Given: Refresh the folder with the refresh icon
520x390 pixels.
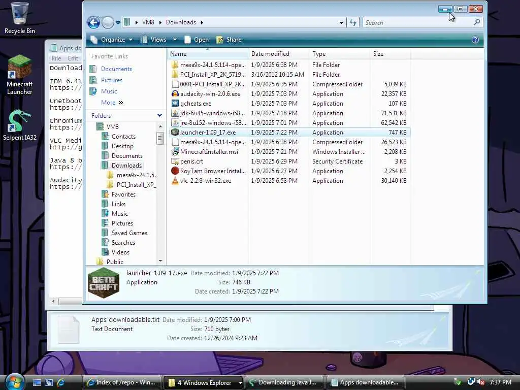Looking at the screenshot, I should coord(353,22).
